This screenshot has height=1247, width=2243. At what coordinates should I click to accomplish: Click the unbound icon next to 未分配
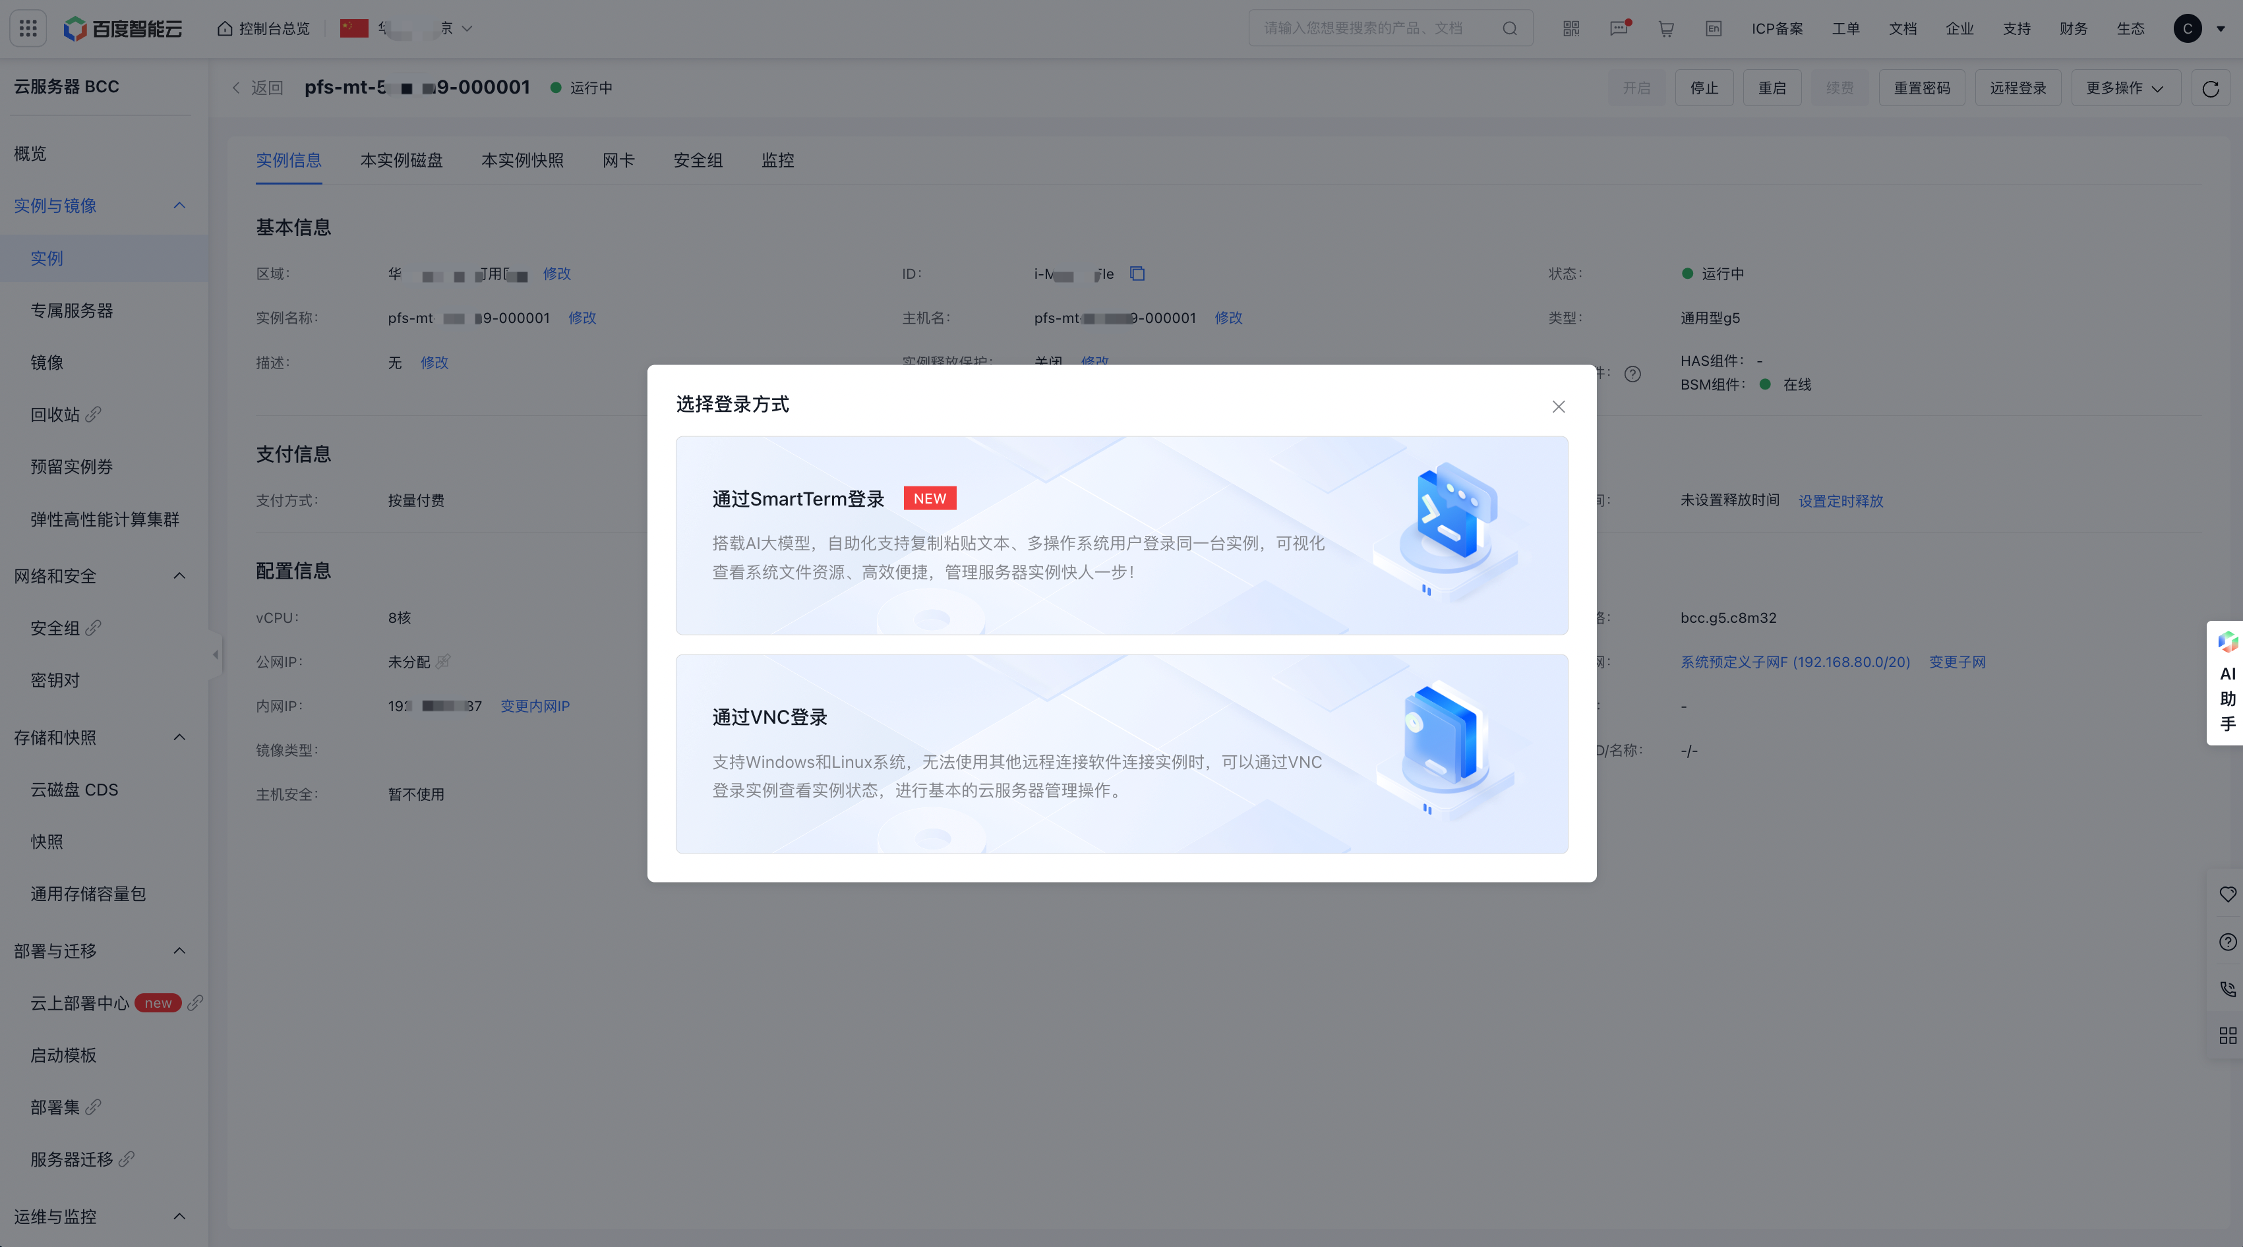[x=443, y=661]
